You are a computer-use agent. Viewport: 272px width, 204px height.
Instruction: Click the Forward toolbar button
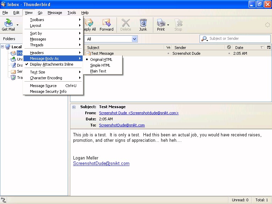click(106, 25)
